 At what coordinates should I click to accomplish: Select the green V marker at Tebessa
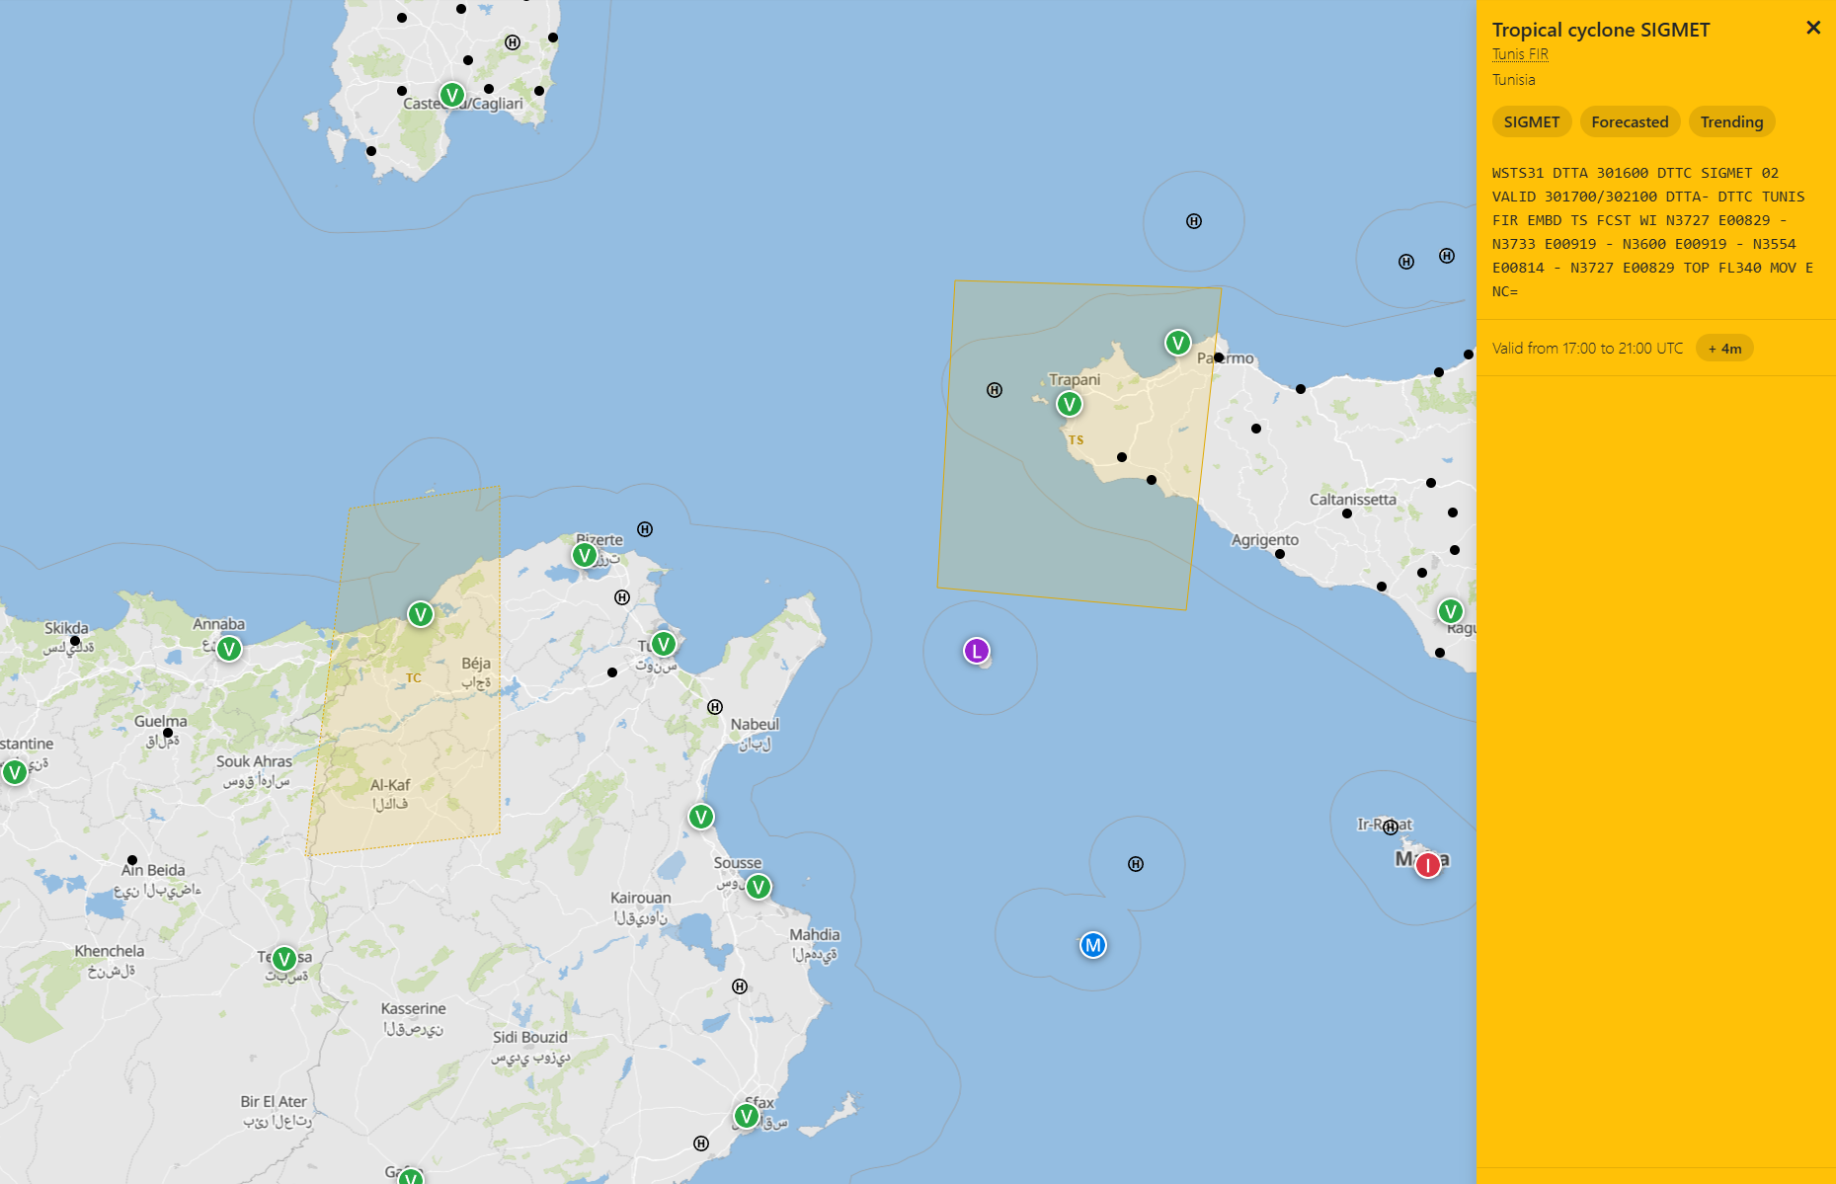284,959
